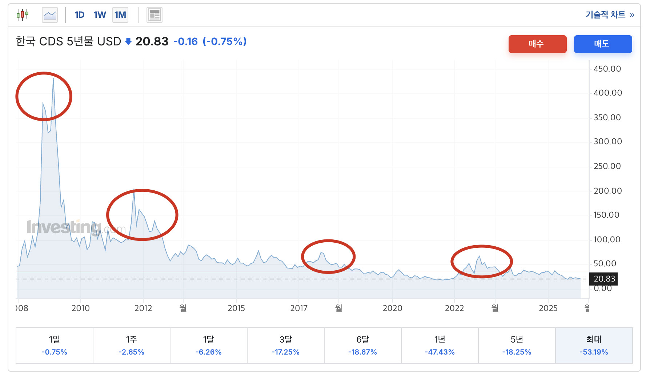650x380 pixels.
Task: Click the blue down arrow beside the price
Action: point(128,42)
